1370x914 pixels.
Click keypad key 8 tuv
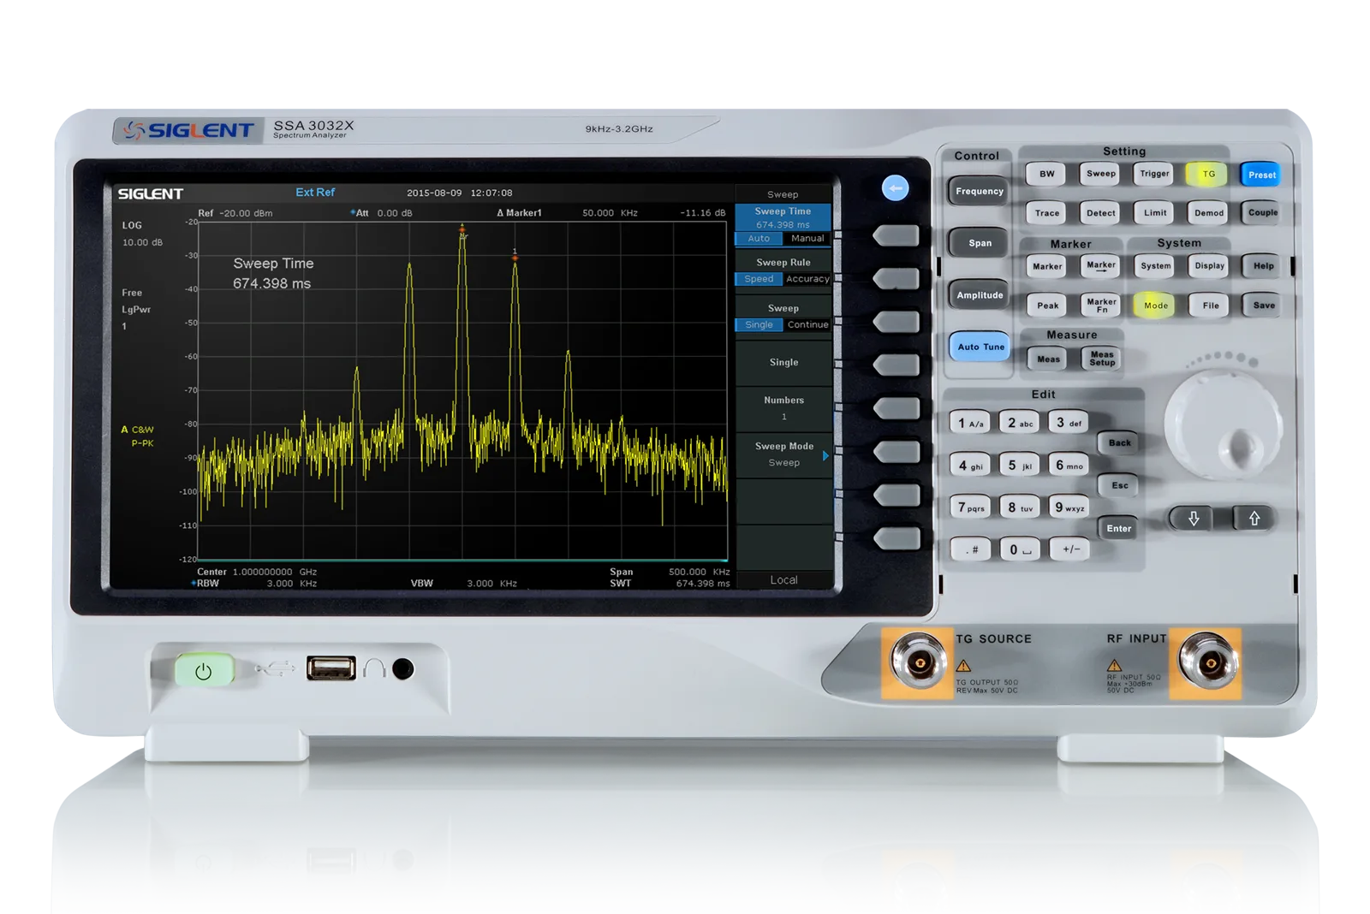1019,507
